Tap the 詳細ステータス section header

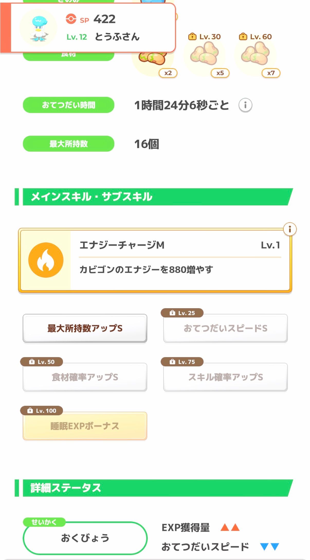[x=154, y=488]
